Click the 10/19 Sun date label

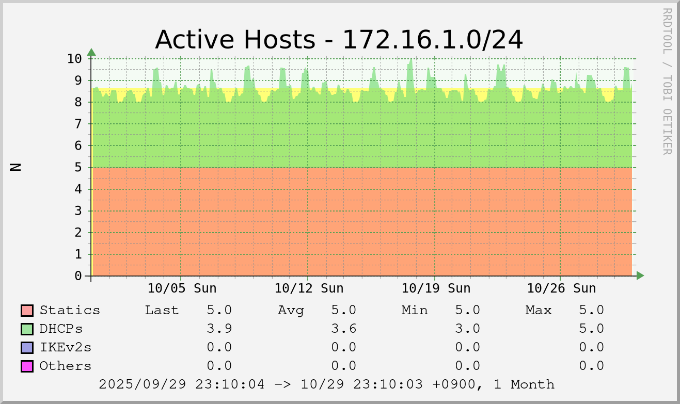(x=436, y=288)
